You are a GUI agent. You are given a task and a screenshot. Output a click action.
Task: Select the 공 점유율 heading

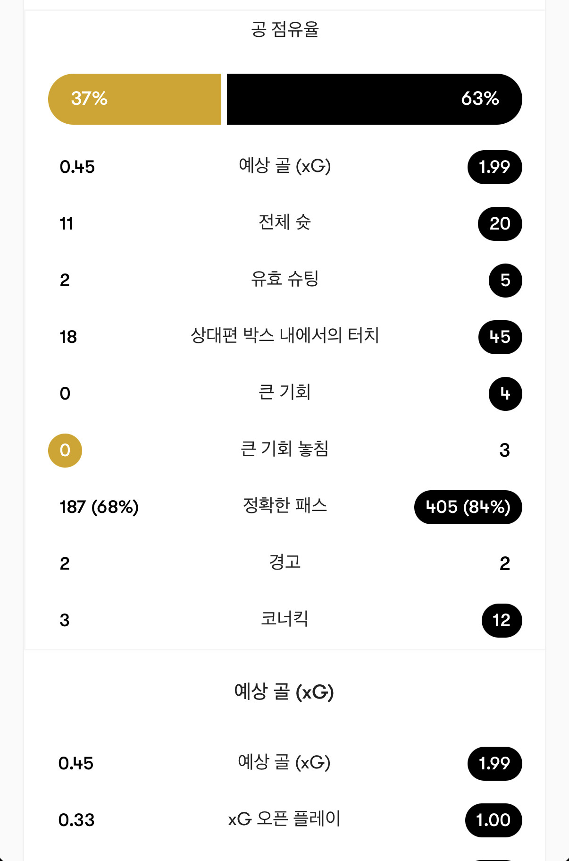(284, 29)
